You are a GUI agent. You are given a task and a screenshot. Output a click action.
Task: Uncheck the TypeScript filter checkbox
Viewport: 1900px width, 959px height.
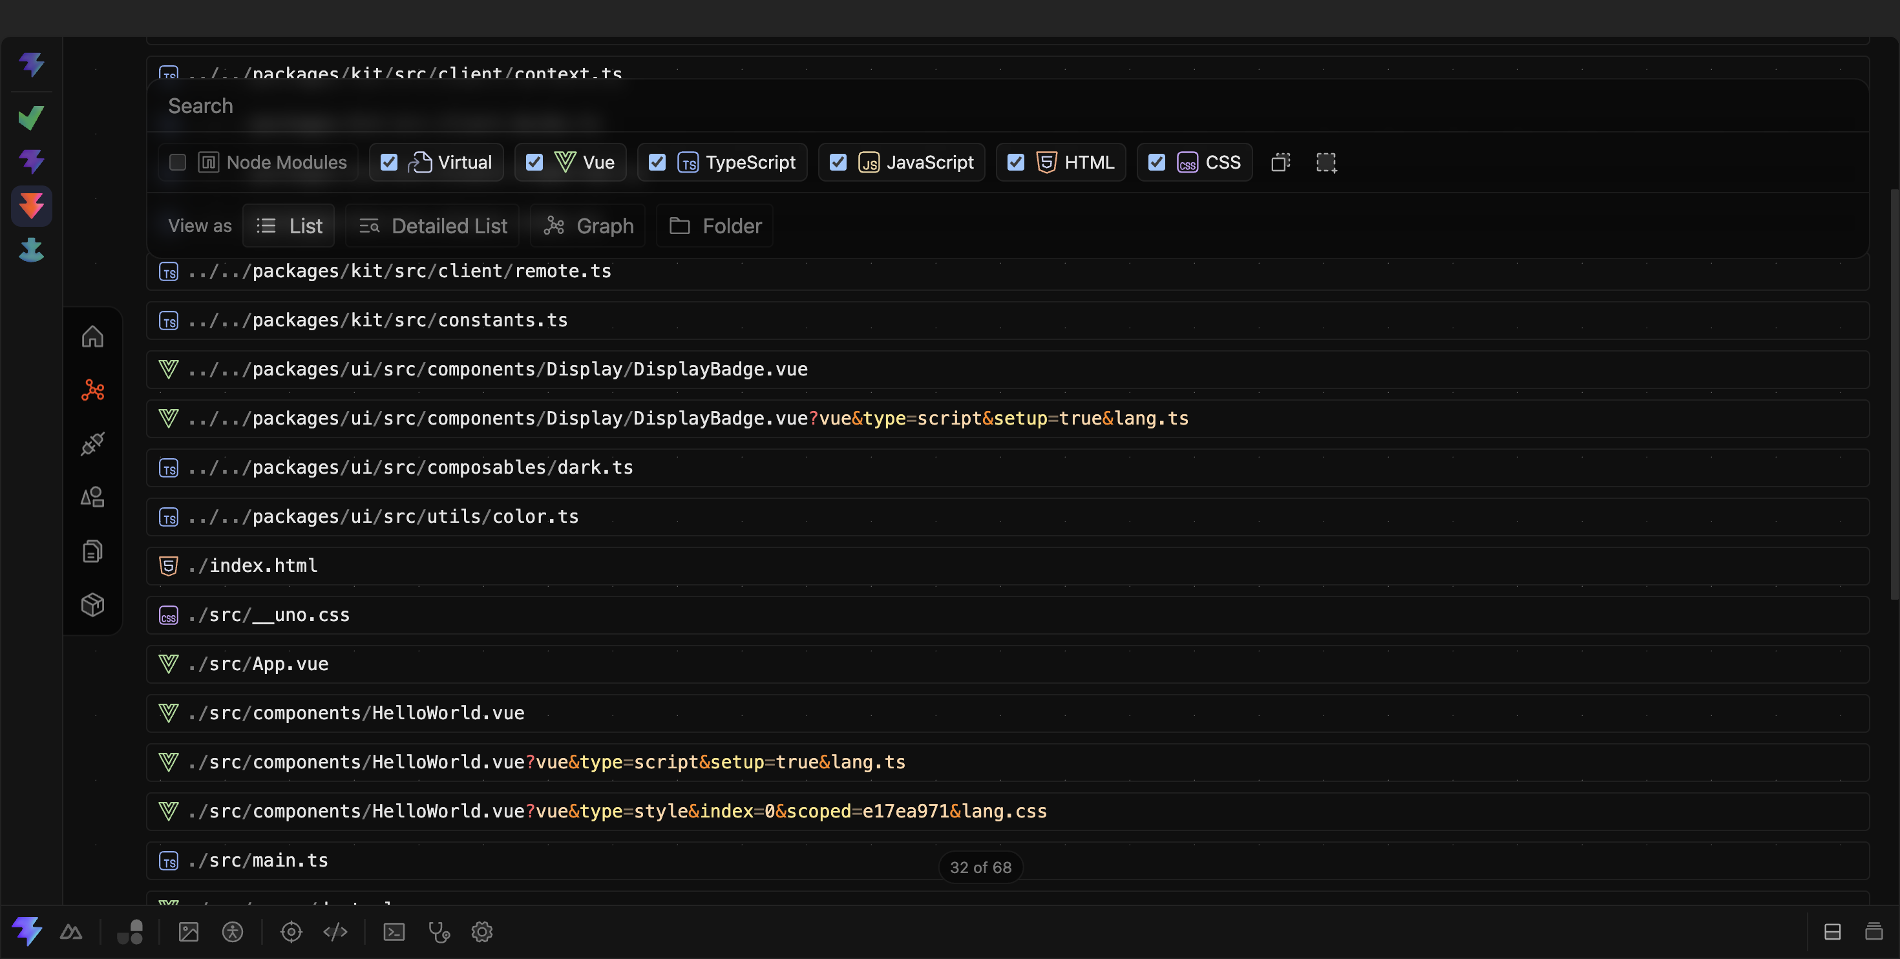pyautogui.click(x=657, y=162)
